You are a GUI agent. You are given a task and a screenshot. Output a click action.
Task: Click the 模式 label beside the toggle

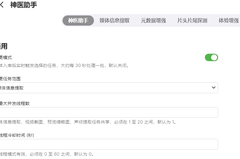[x=6, y=57]
